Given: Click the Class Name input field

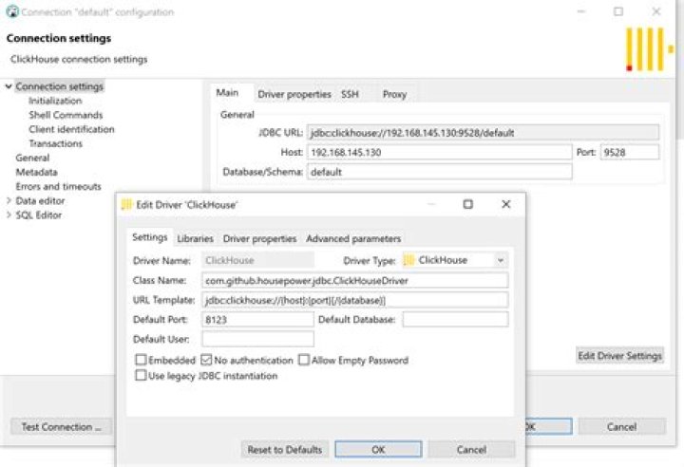Looking at the screenshot, I should tap(354, 280).
